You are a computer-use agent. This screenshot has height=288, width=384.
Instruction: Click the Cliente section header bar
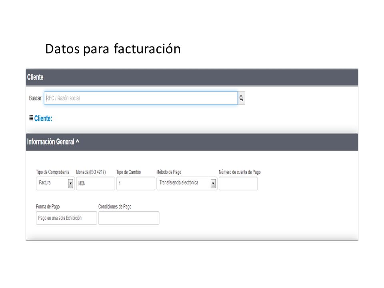click(192, 77)
